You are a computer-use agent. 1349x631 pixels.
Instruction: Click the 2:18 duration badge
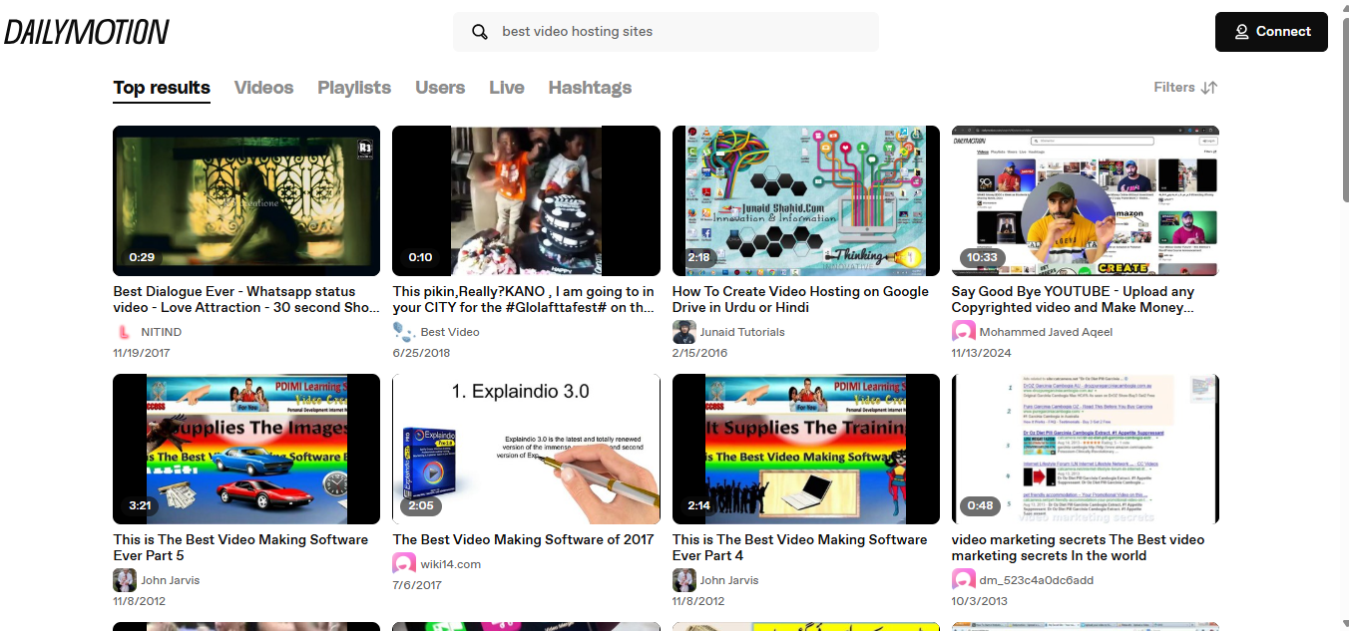click(698, 257)
